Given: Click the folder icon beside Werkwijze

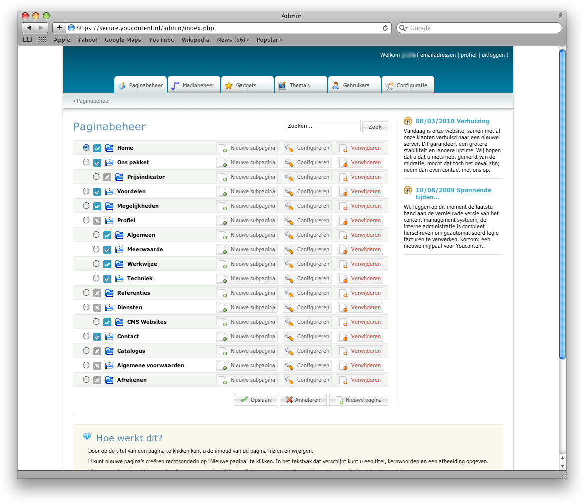Looking at the screenshot, I should [x=119, y=264].
